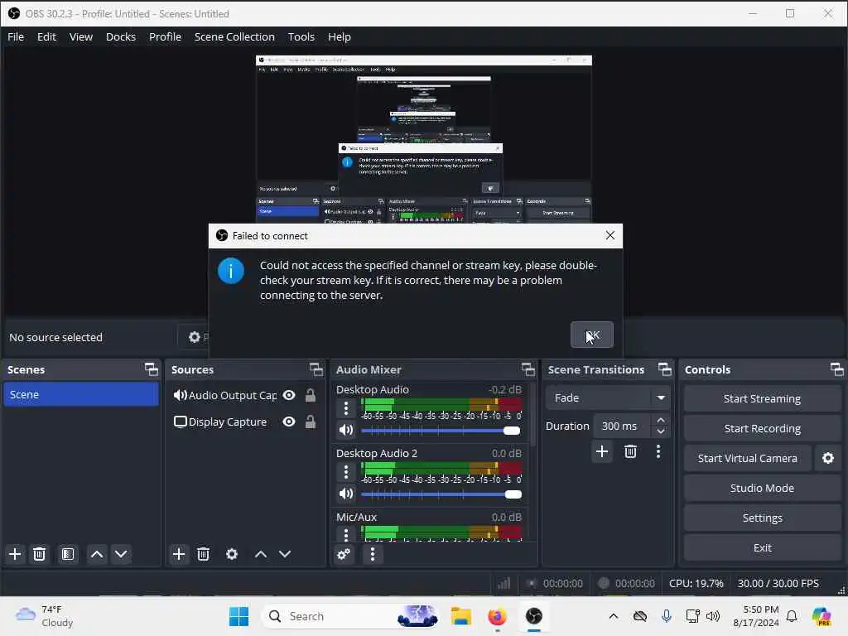Undock the Sources panel
This screenshot has width=848, height=636.
pyautogui.click(x=316, y=370)
